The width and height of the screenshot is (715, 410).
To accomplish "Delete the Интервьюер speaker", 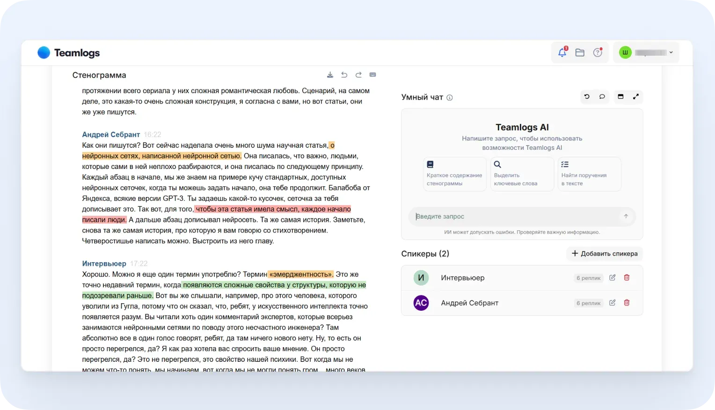I will coord(627,278).
